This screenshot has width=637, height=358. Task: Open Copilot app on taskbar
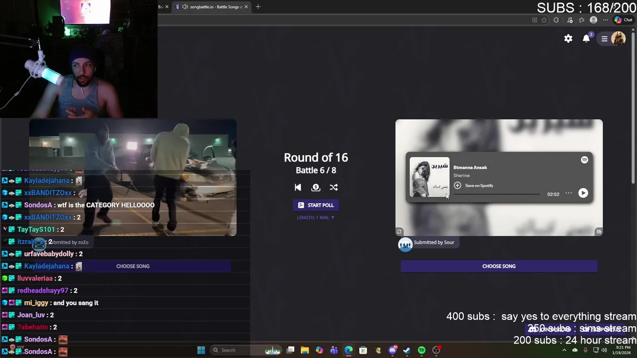tap(319, 350)
